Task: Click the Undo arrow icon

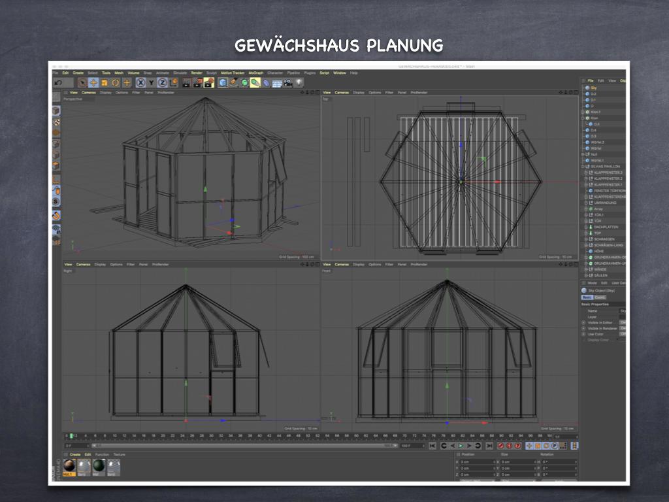Action: (x=59, y=82)
